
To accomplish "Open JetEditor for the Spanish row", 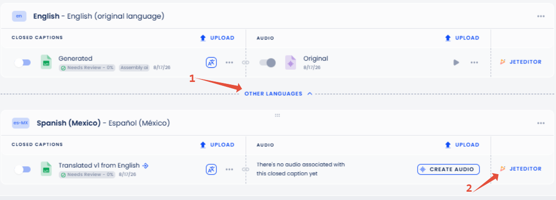I will 520,169.
